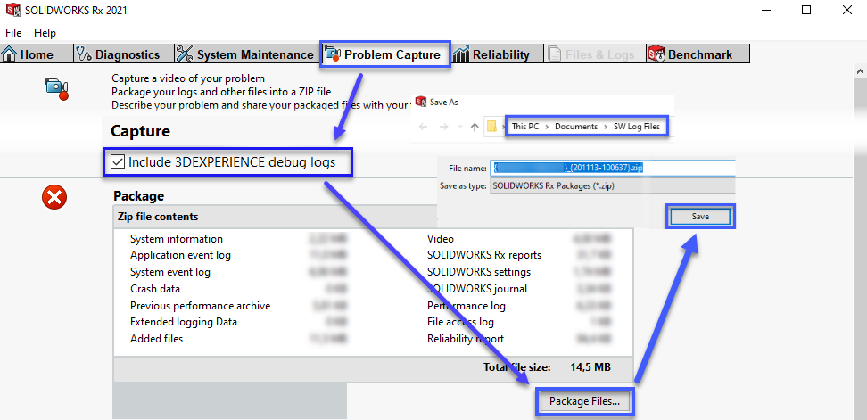Click the Package Files... button
Viewport: 867px width, 420px height.
[584, 401]
